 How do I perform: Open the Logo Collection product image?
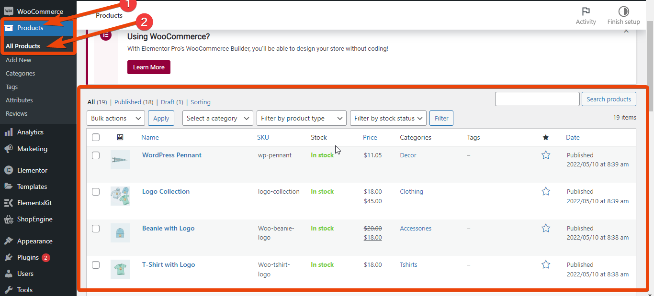tap(120, 196)
